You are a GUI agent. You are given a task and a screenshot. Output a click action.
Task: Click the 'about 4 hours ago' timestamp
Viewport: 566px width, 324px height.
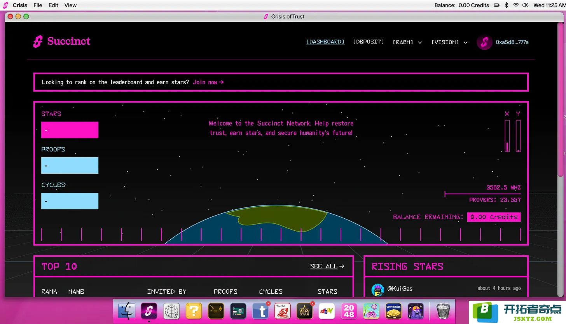coord(499,288)
